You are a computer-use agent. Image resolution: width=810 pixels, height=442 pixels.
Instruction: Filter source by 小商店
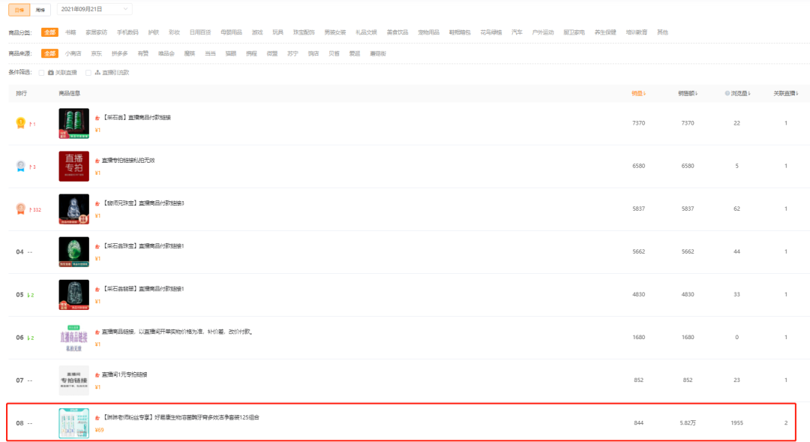tap(73, 53)
